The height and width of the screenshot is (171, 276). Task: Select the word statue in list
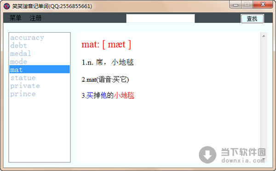(40, 77)
